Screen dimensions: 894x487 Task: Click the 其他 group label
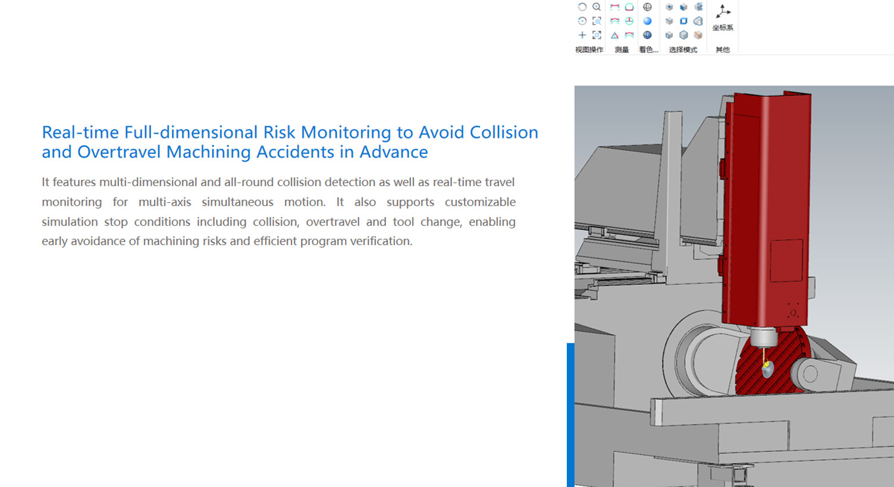[723, 50]
